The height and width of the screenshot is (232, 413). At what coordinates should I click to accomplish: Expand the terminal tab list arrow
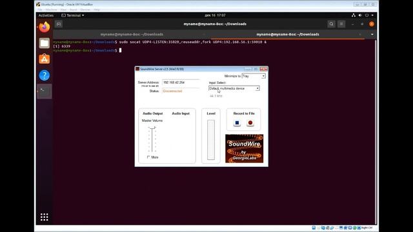point(372,34)
